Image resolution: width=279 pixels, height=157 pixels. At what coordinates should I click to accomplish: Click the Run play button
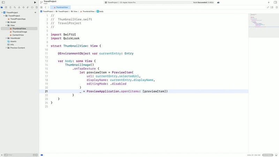[35, 2]
